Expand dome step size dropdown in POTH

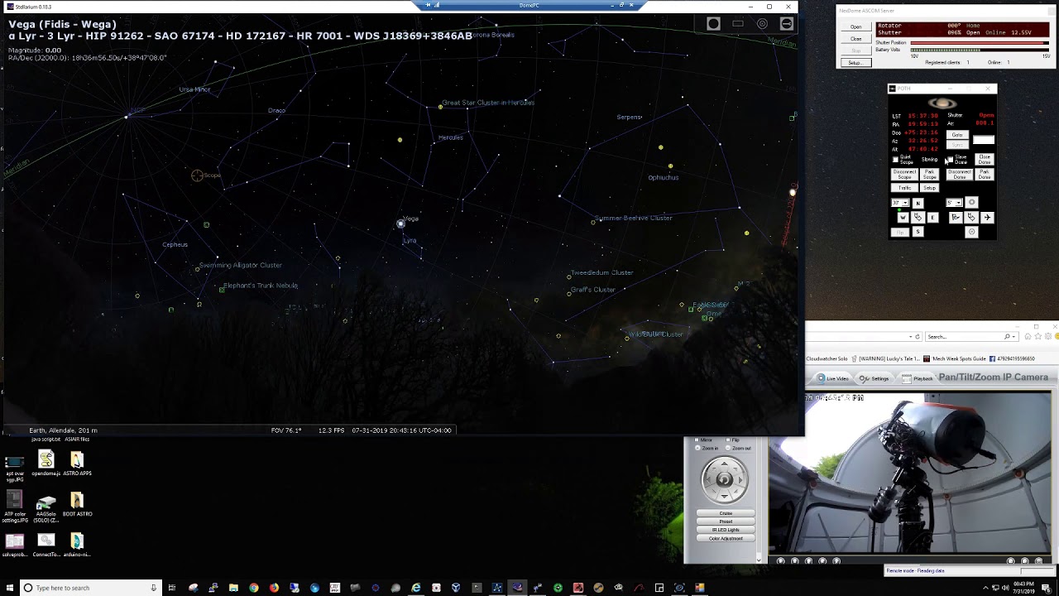tap(959, 203)
